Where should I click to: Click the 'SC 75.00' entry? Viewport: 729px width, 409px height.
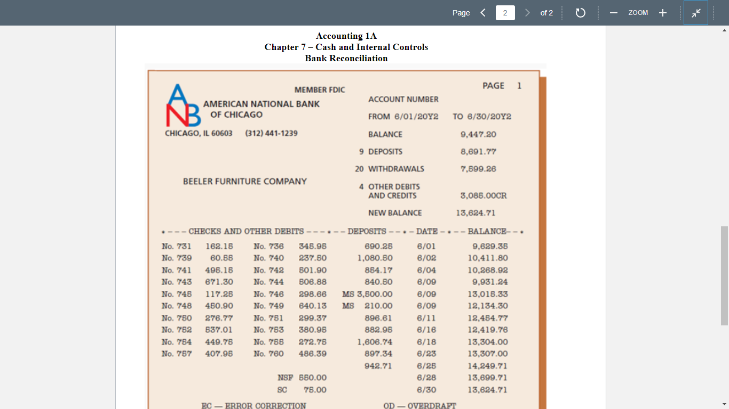click(302, 390)
